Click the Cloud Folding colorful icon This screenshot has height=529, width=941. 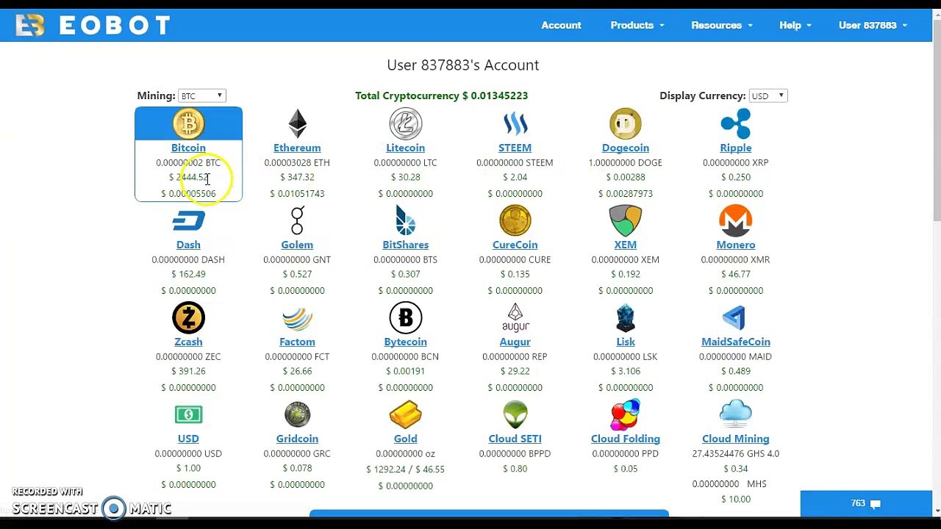[x=625, y=414]
